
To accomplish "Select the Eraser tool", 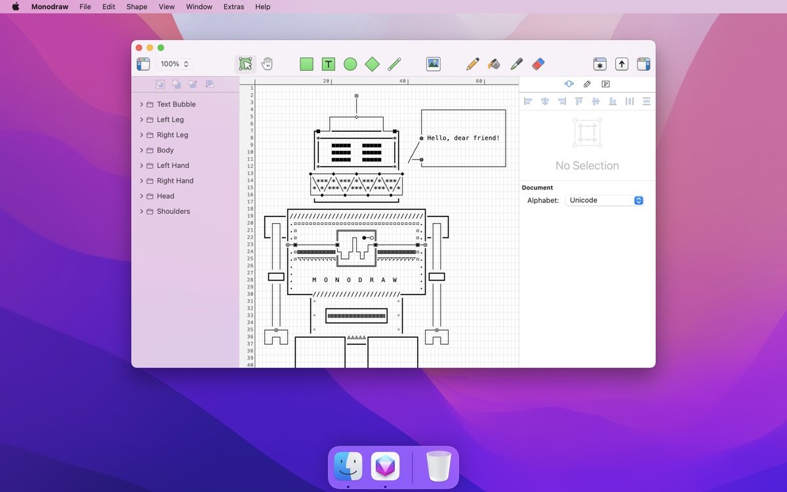I will (x=538, y=64).
